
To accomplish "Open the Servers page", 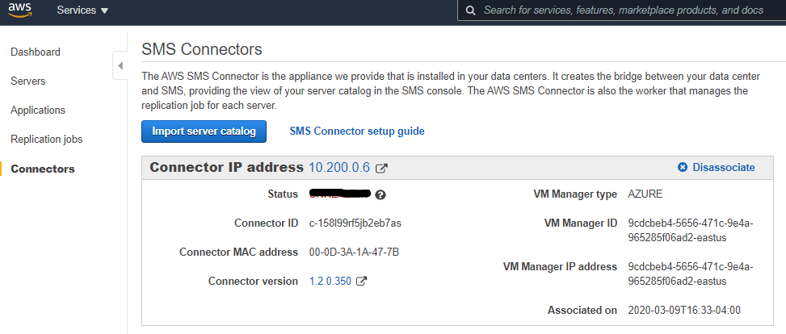I will coord(28,81).
